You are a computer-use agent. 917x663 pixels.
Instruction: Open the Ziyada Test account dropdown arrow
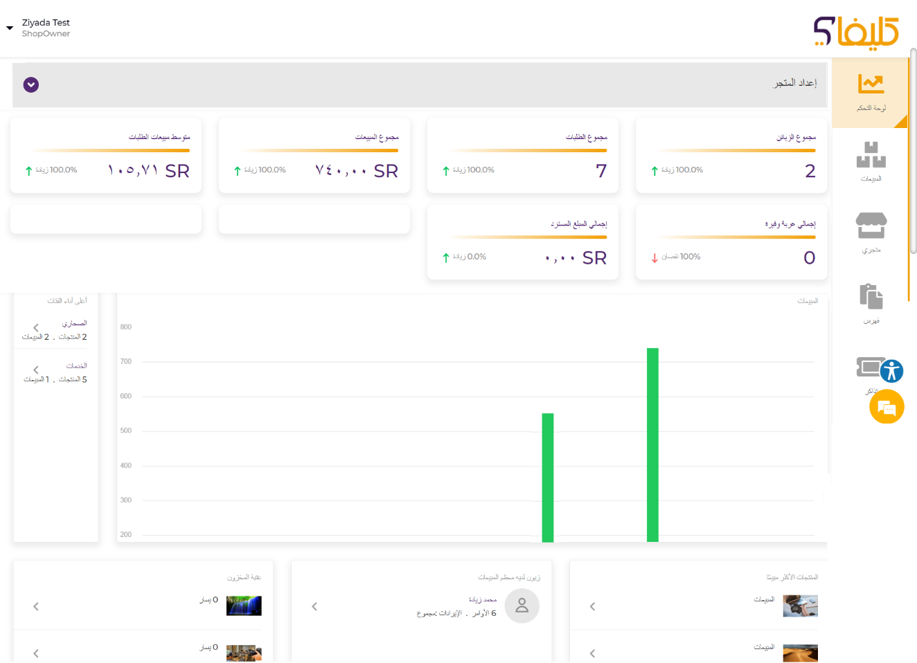coord(10,28)
